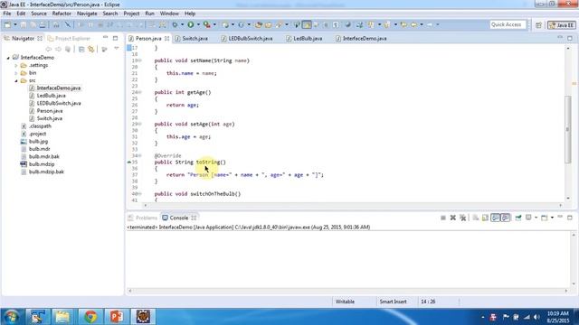
Task: Collapse the InterfaceDemo project node
Action: pos(8,58)
